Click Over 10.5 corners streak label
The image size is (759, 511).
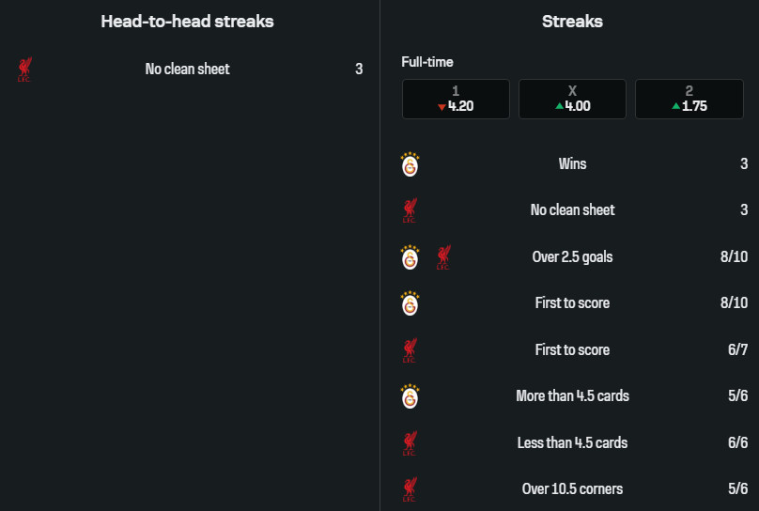coord(572,489)
